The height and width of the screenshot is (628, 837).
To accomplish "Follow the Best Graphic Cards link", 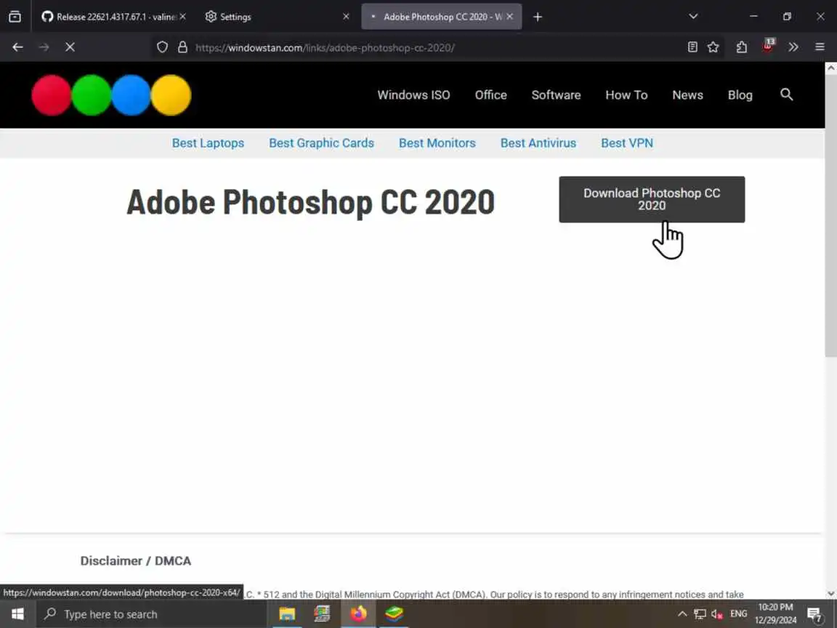I will [321, 143].
